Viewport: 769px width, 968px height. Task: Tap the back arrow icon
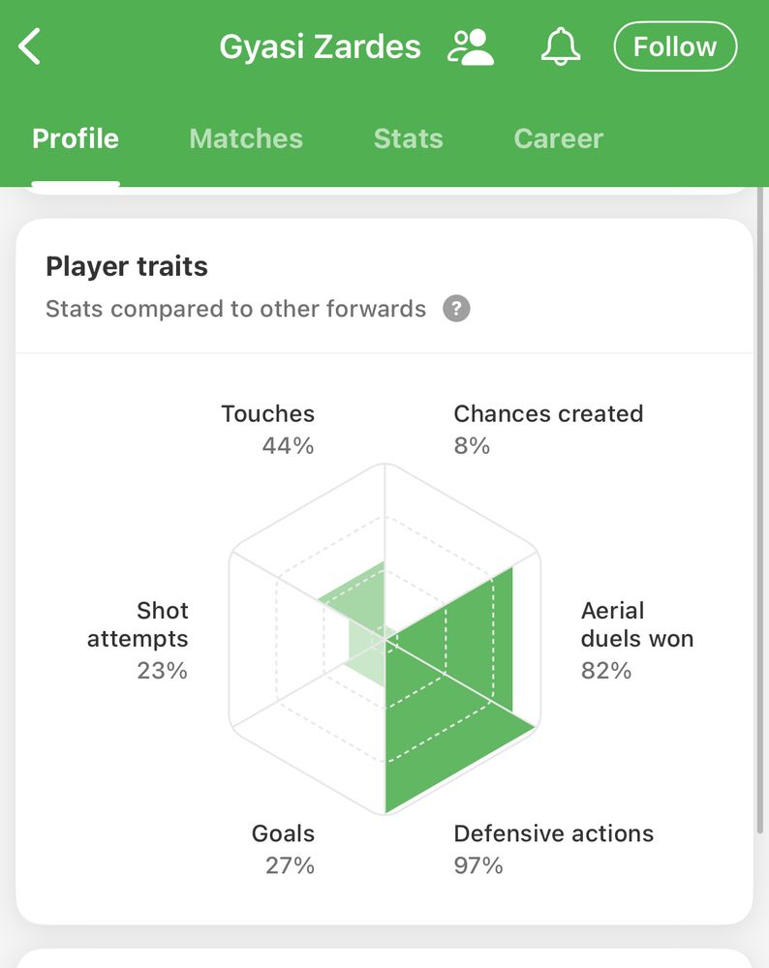(31, 46)
